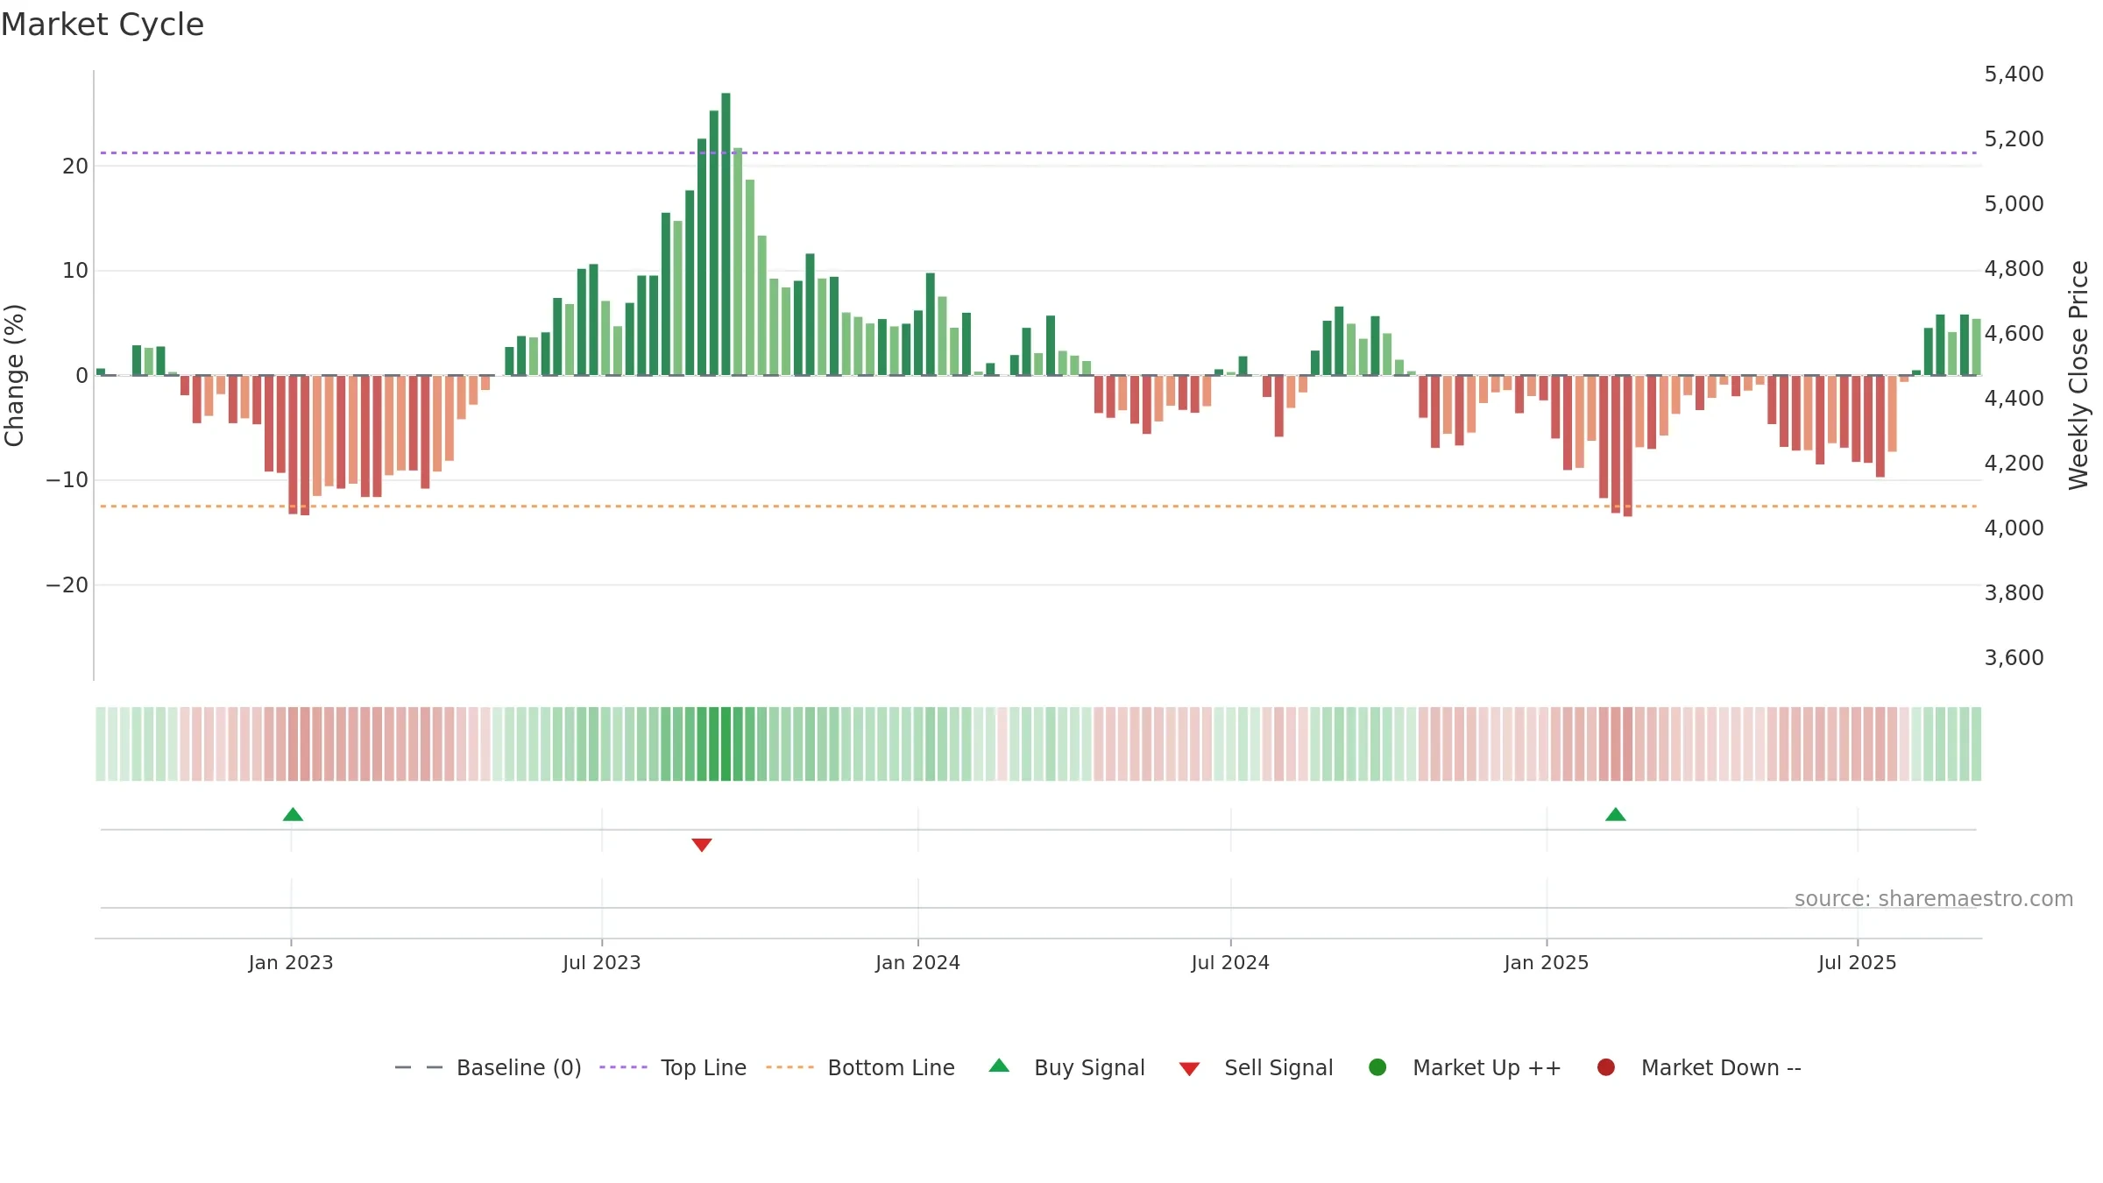Click the orange dotted Bottom Line legend swatch

[x=790, y=1067]
